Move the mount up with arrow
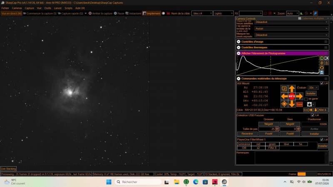Screen dimensions: 333x187 [x=292, y=89]
